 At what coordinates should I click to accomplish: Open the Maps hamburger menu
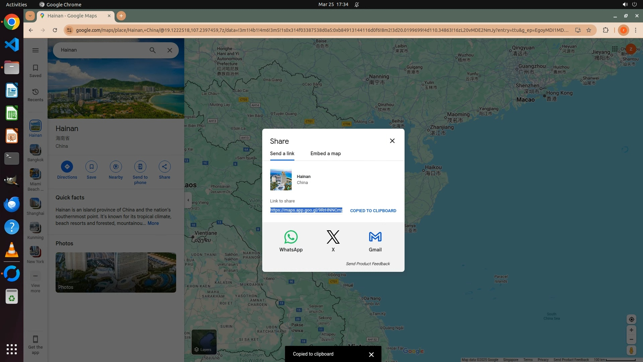35,50
